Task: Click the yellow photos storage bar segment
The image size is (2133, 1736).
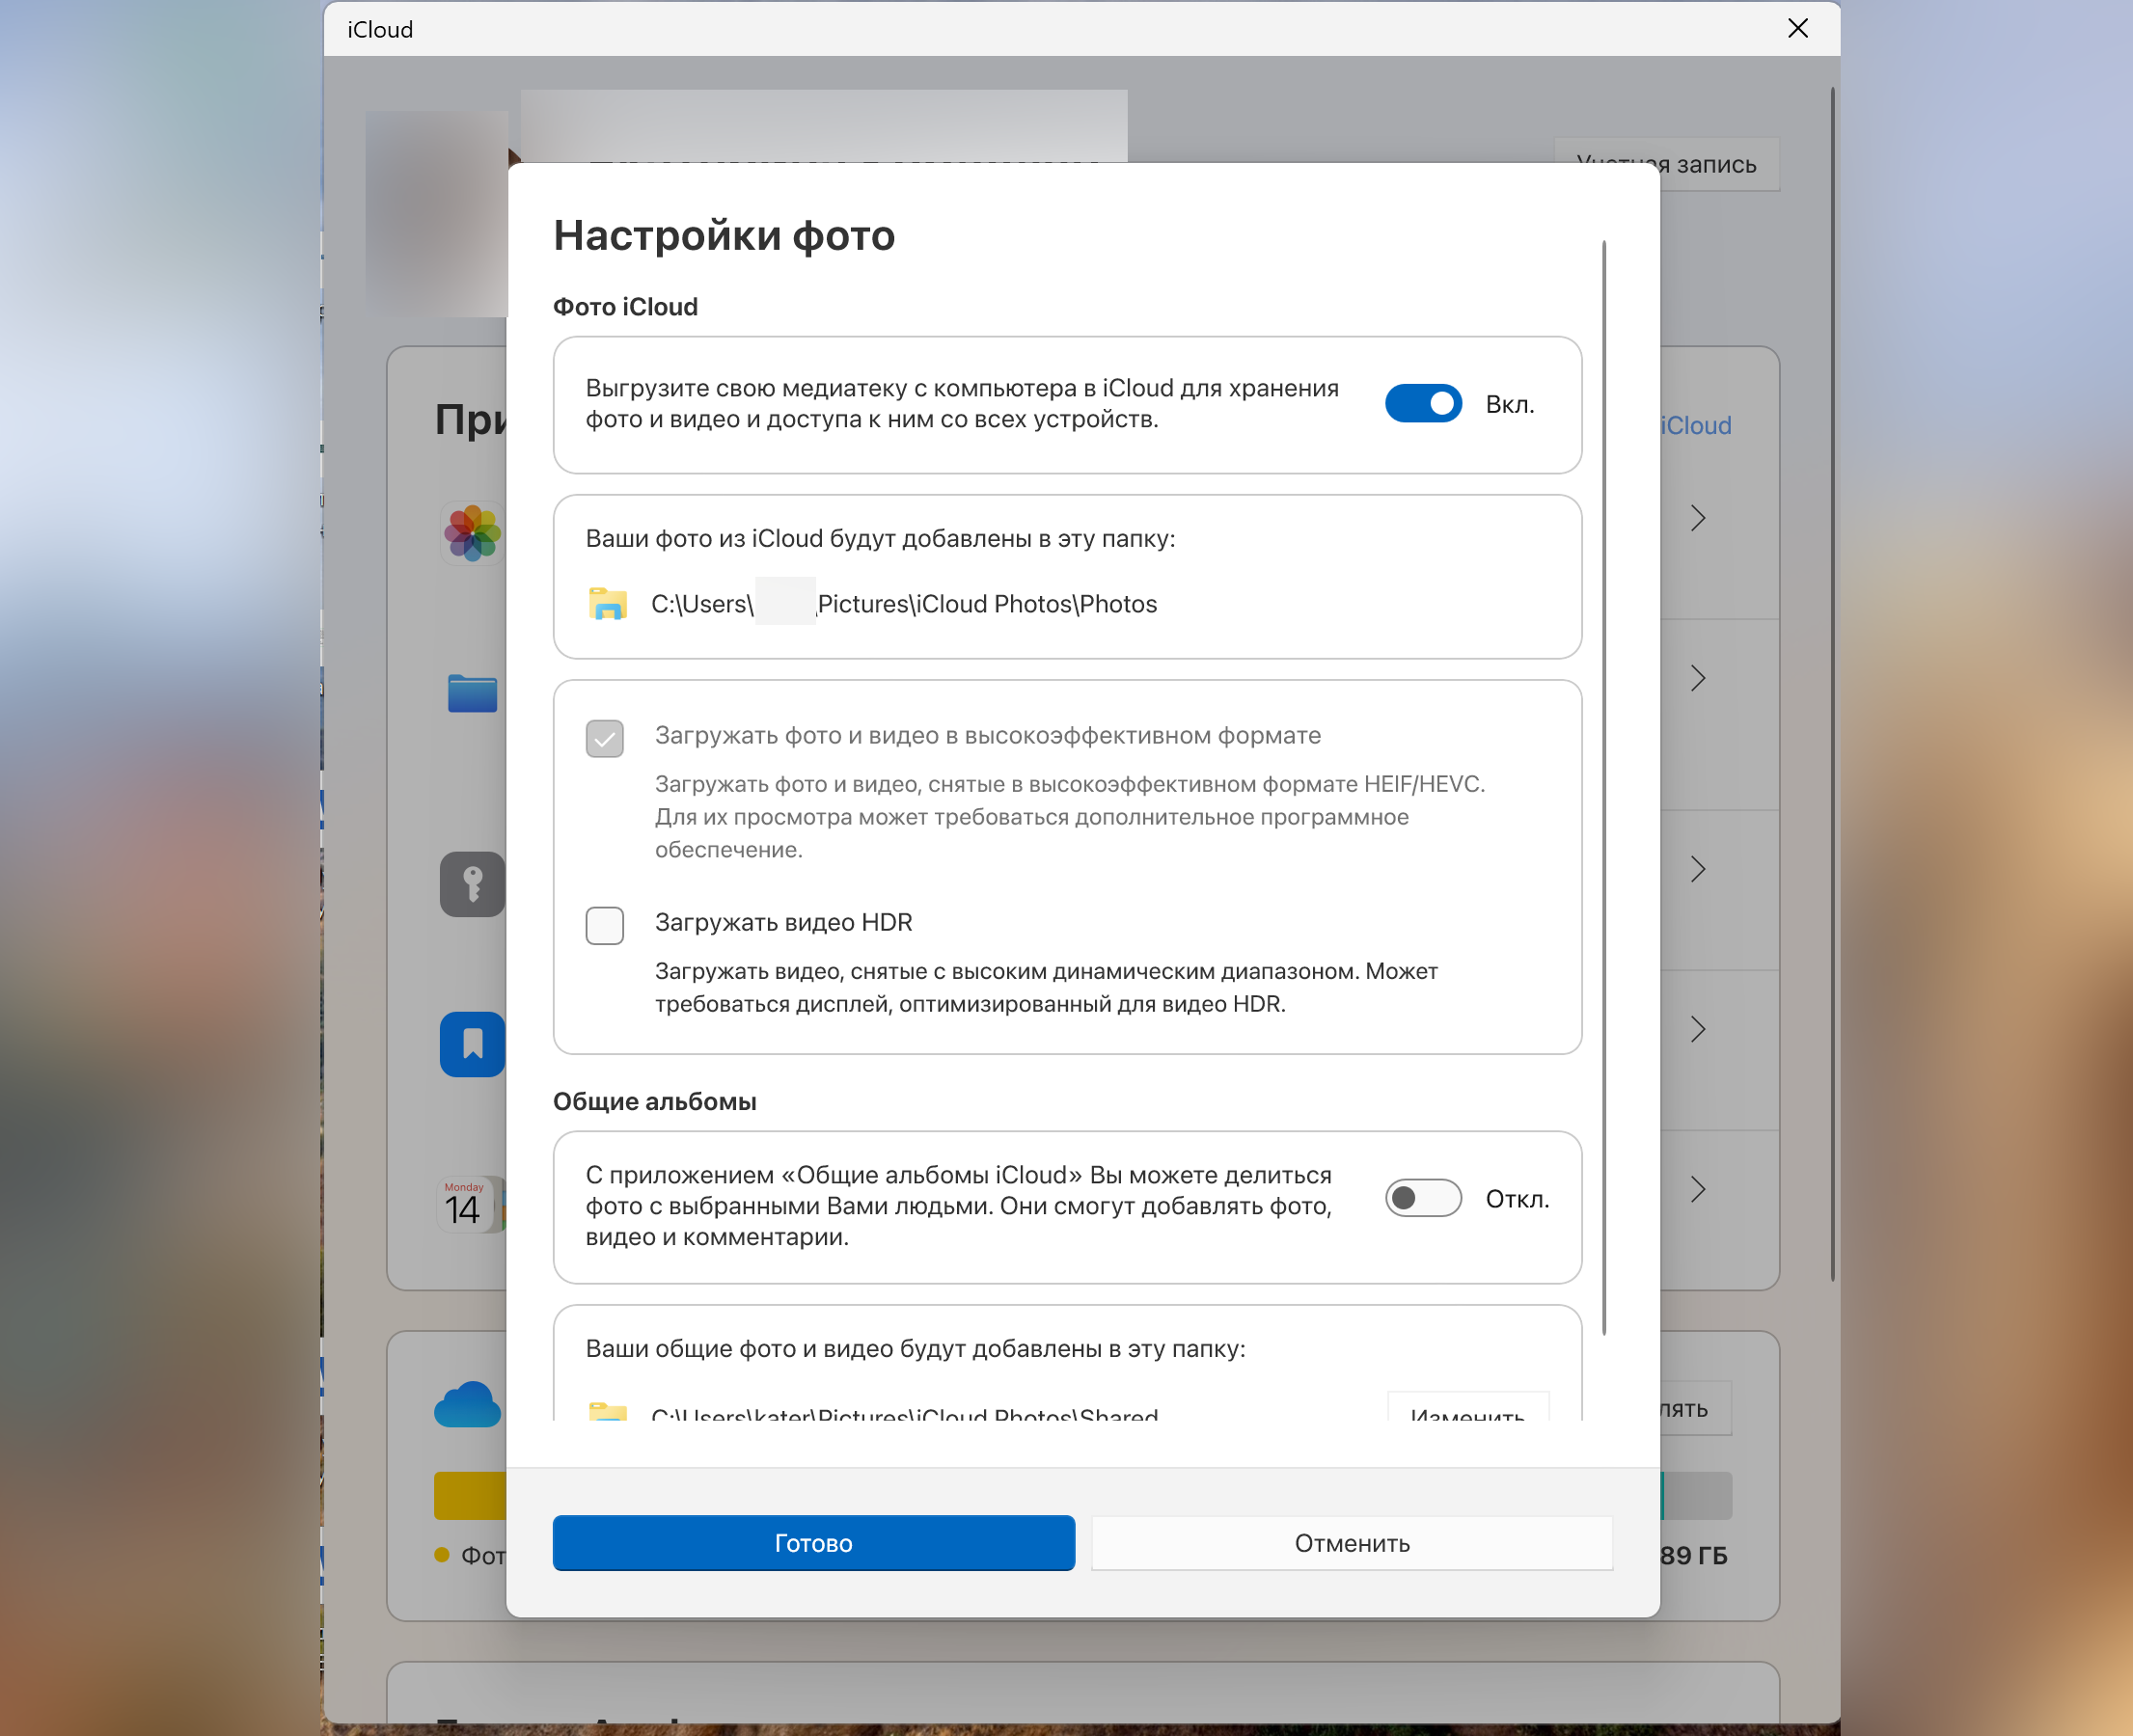Action: tap(470, 1495)
